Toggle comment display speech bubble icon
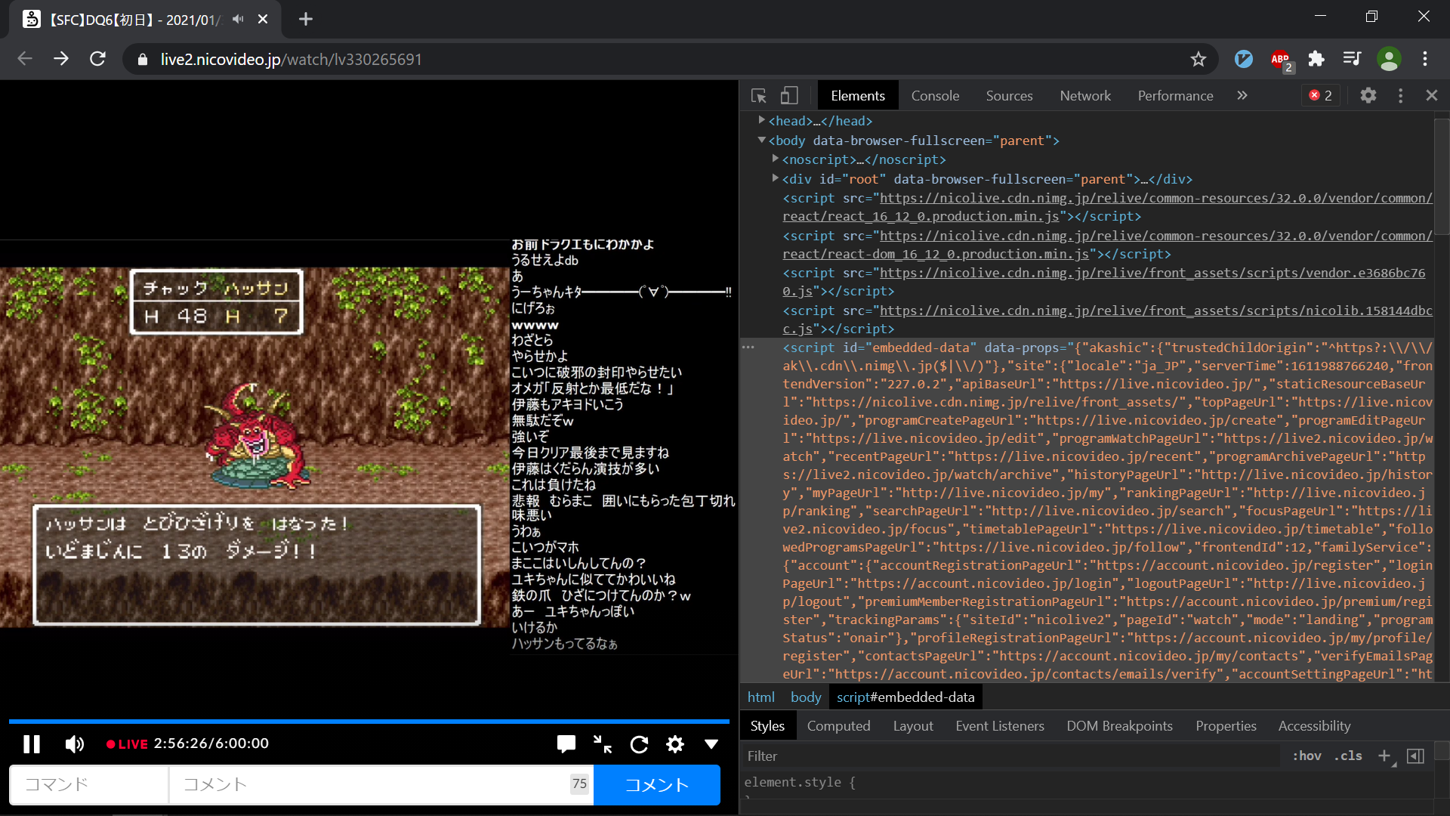1450x816 pixels. click(566, 744)
